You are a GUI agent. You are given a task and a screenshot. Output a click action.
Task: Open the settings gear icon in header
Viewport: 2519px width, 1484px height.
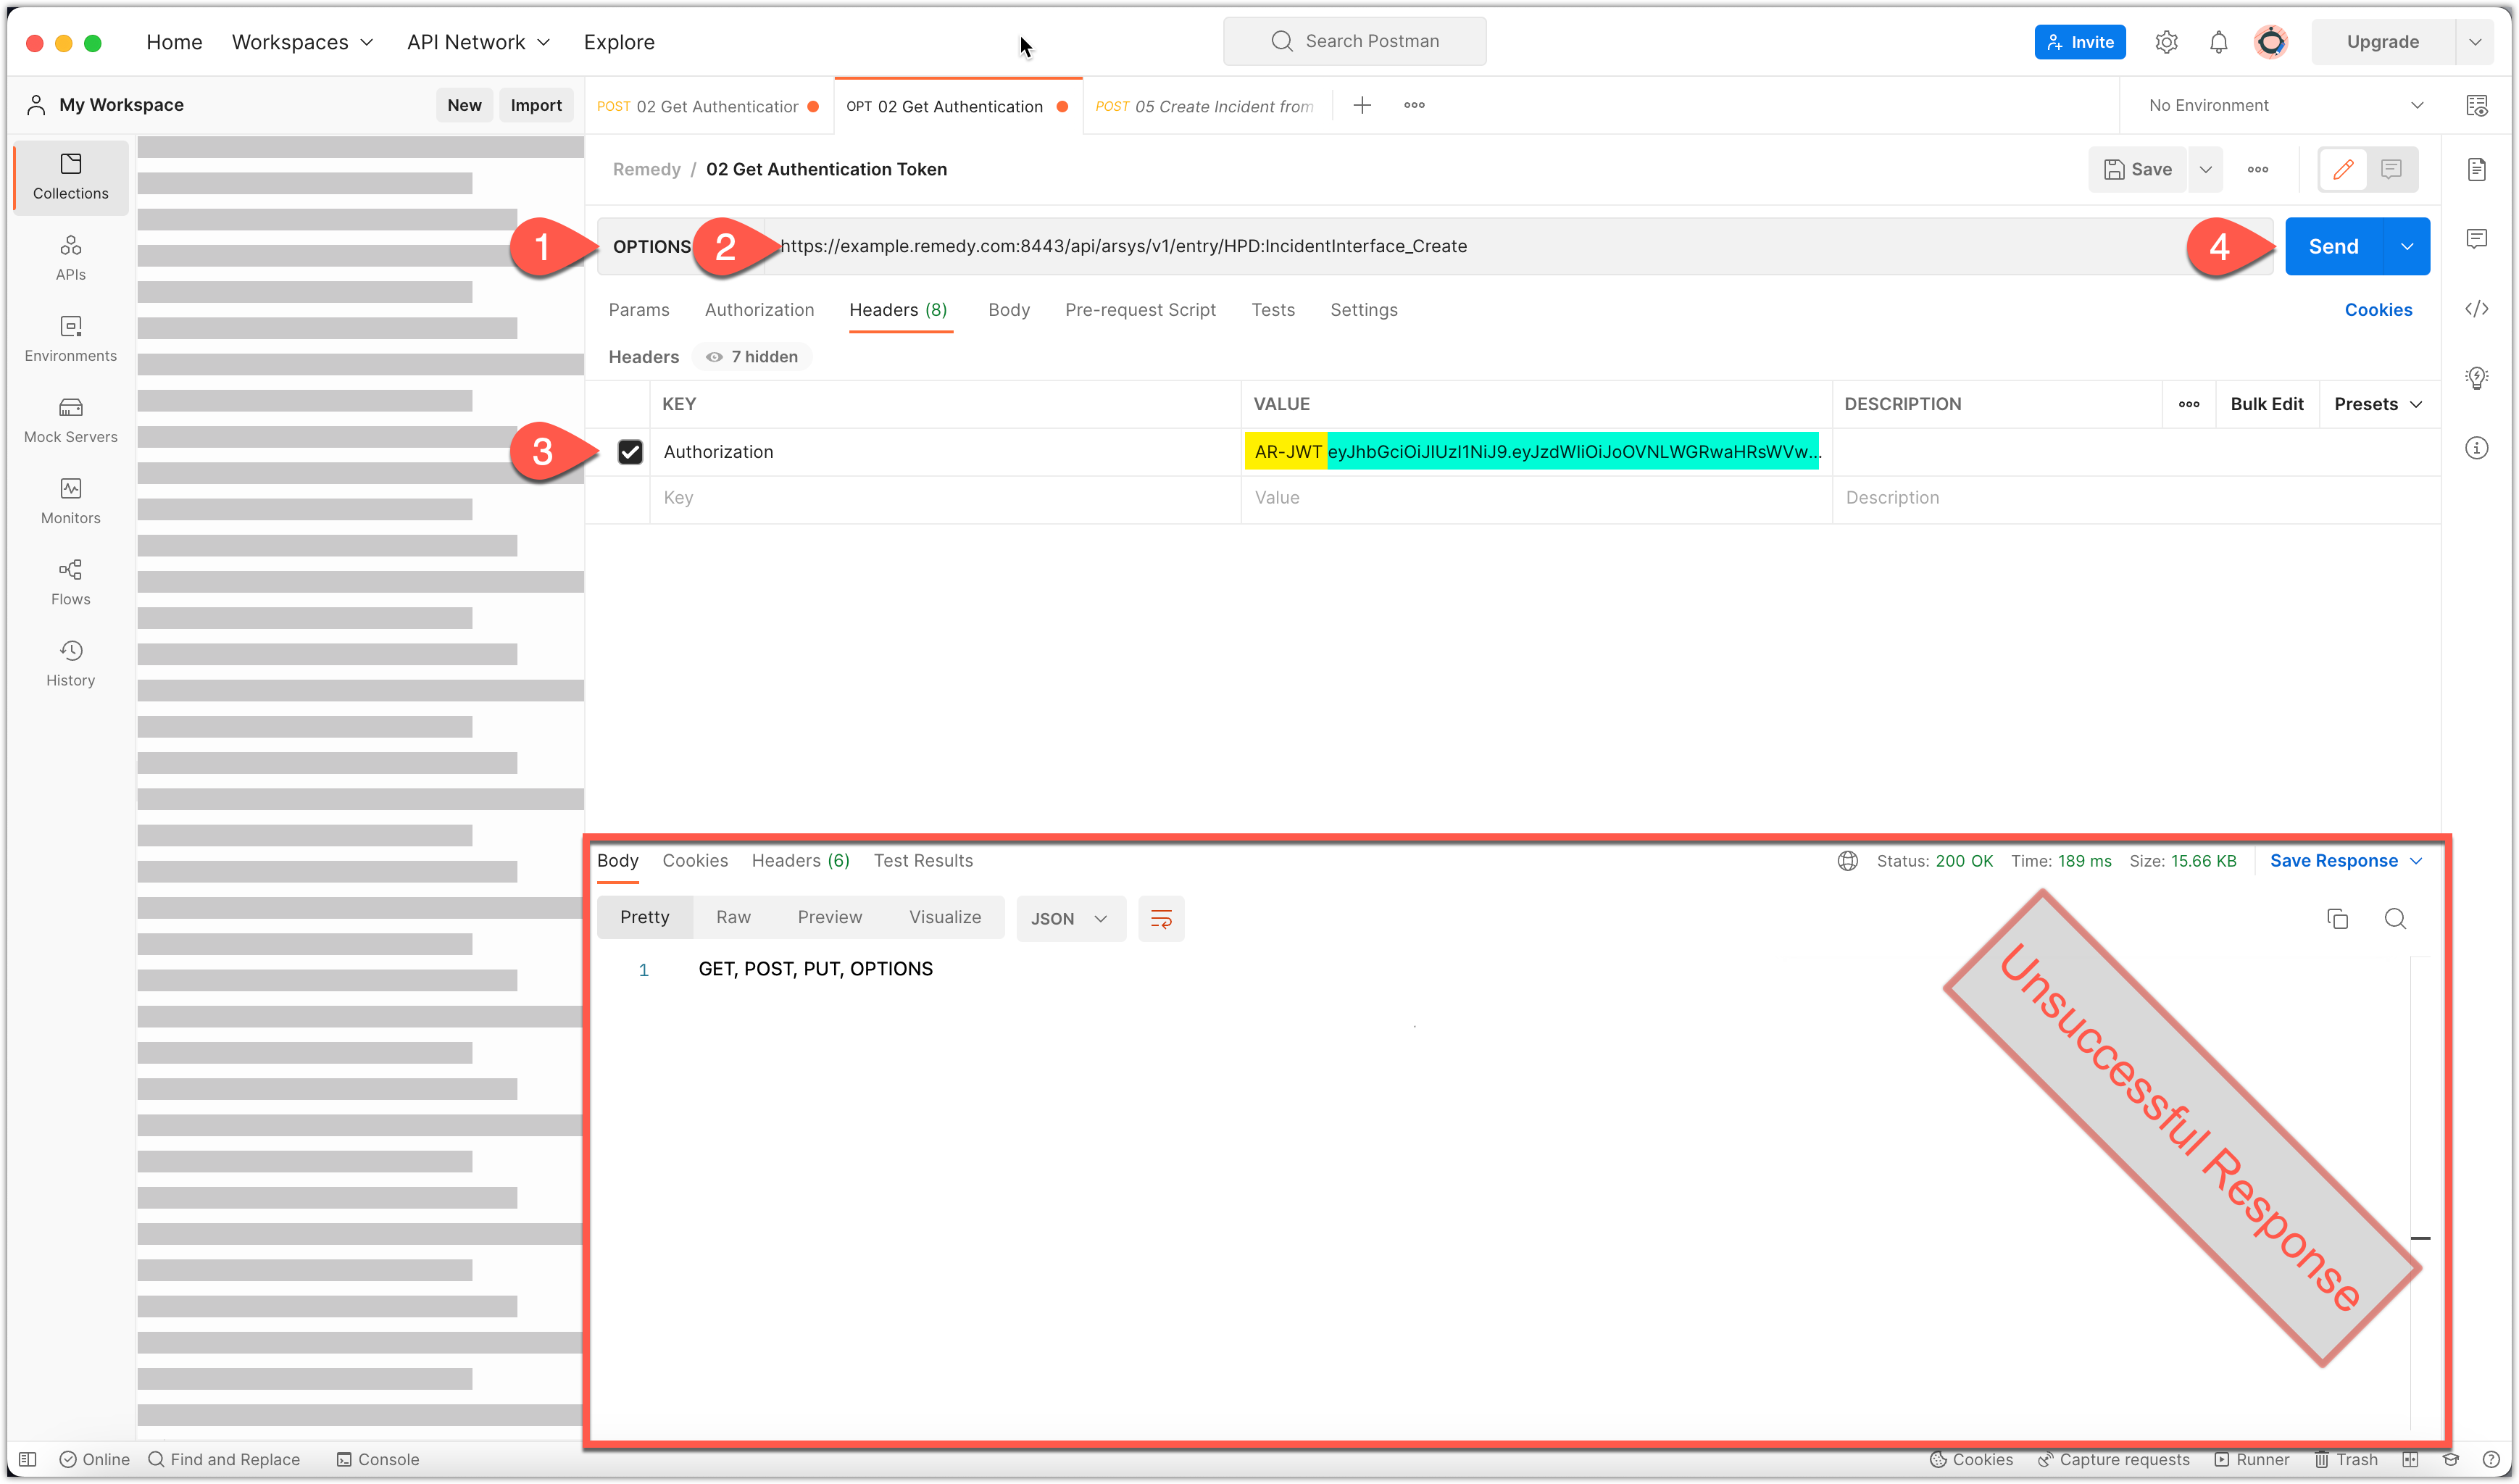pyautogui.click(x=2166, y=42)
